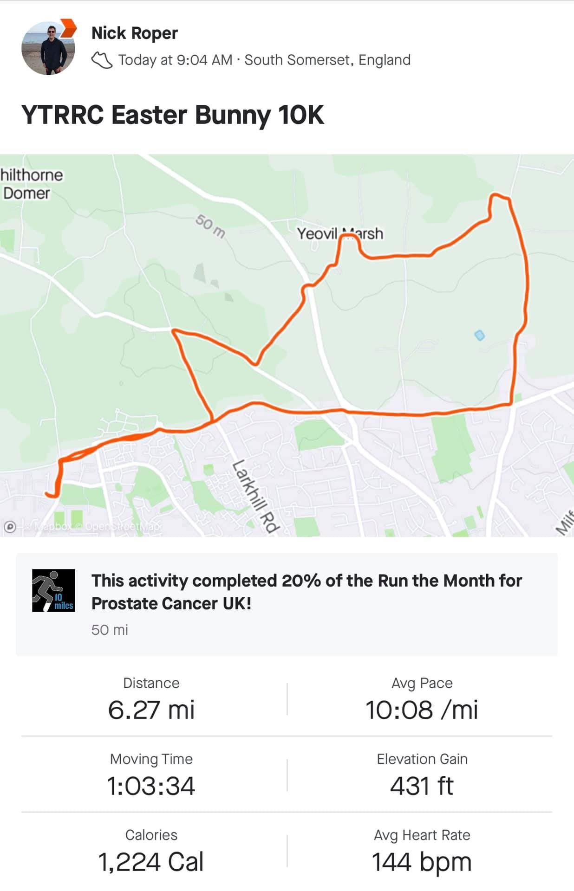Tap the South Somerset, England location text

click(327, 60)
